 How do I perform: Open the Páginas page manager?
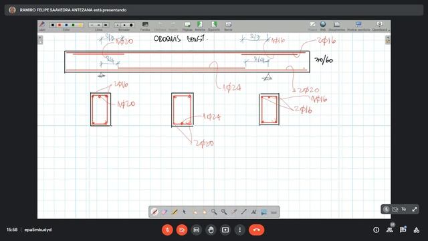[187, 26]
